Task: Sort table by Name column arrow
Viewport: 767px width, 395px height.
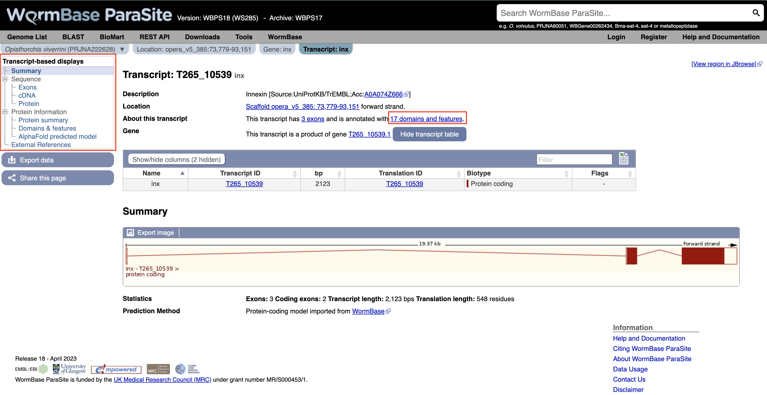Action: [182, 173]
